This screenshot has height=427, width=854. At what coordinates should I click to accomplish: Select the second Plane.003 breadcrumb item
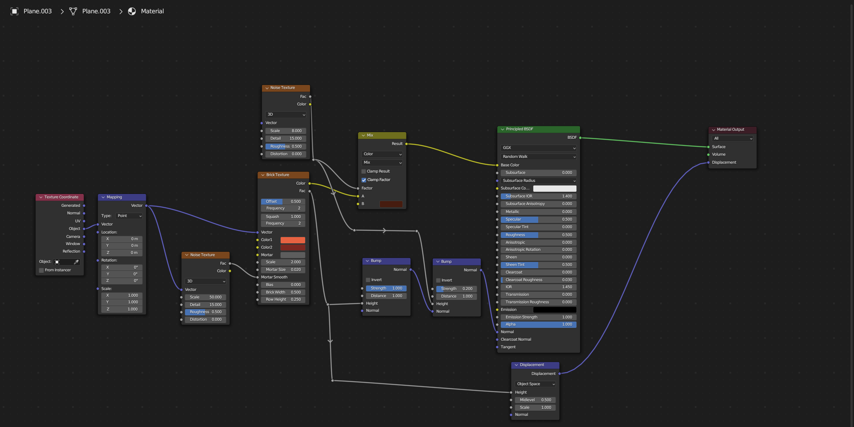[x=96, y=11]
